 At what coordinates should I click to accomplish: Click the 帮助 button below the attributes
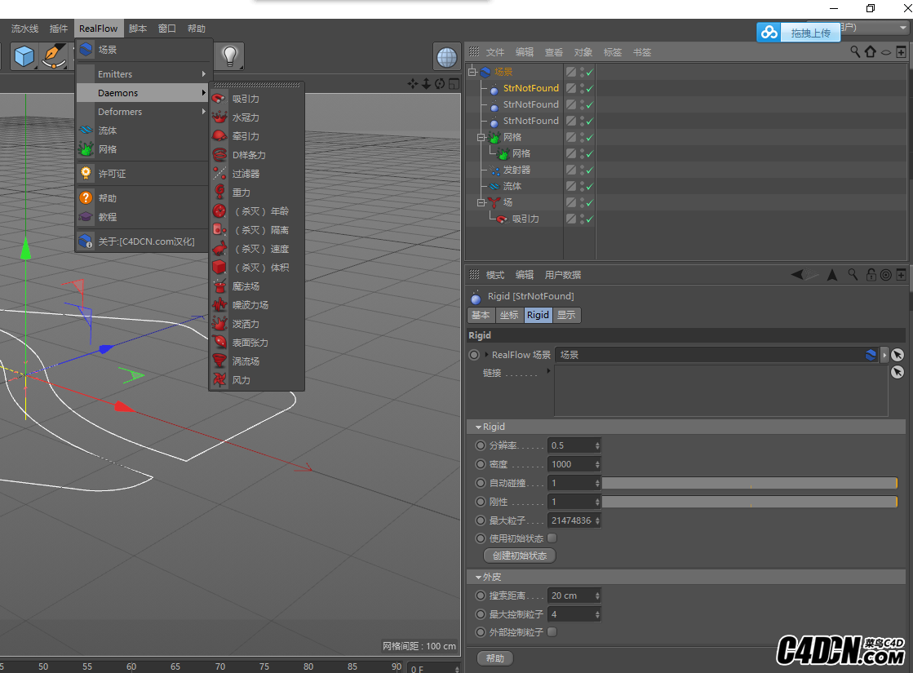coord(495,658)
